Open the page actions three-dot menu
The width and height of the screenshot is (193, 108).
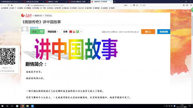pyautogui.click(x=131, y=5)
